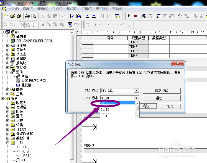
Task: Select the ATCH instruction in the tree
Action: [x=25, y=160]
